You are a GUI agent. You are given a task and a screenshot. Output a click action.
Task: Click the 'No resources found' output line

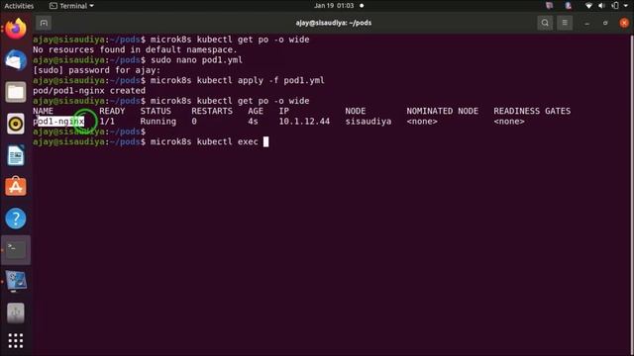coord(135,49)
